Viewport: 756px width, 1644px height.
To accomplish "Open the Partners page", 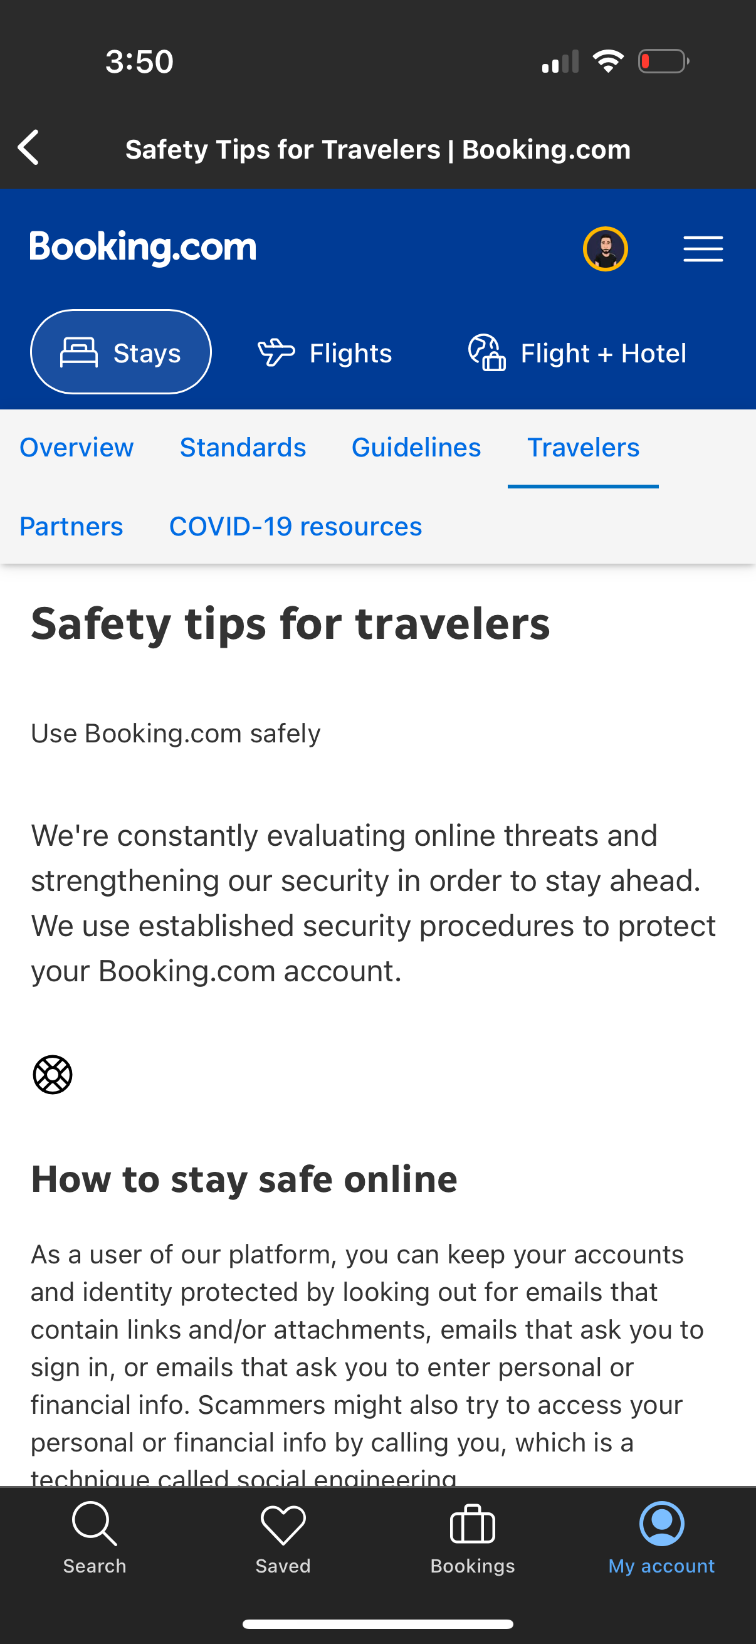I will tap(71, 526).
